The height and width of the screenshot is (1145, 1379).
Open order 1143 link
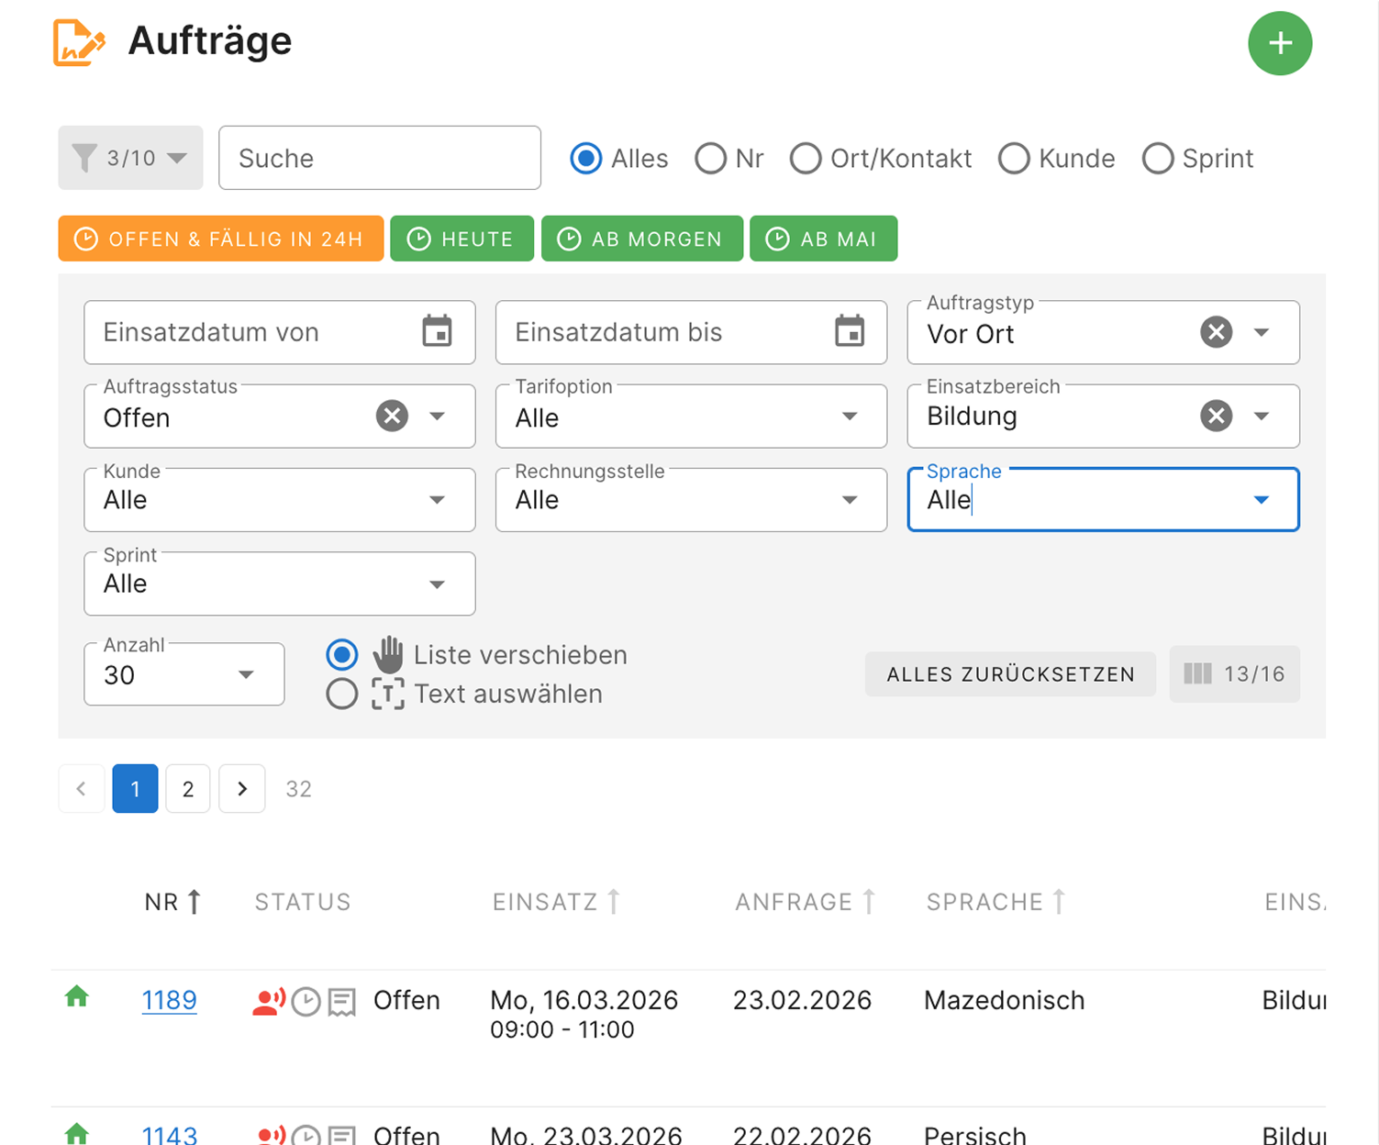tap(169, 1135)
